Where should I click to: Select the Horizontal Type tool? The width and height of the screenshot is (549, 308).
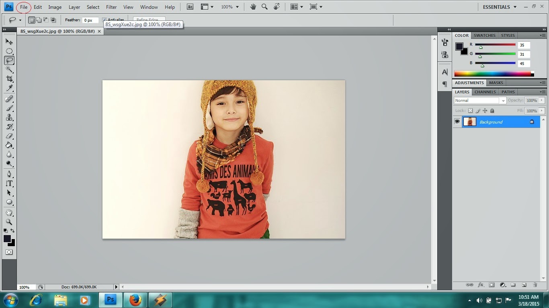pyautogui.click(x=9, y=184)
